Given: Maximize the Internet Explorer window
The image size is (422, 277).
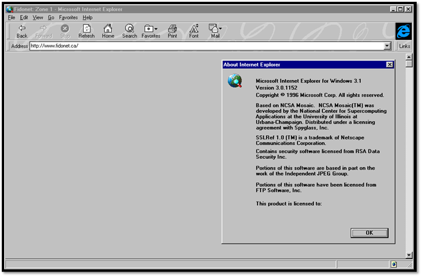Looking at the screenshot, I should coord(400,9).
